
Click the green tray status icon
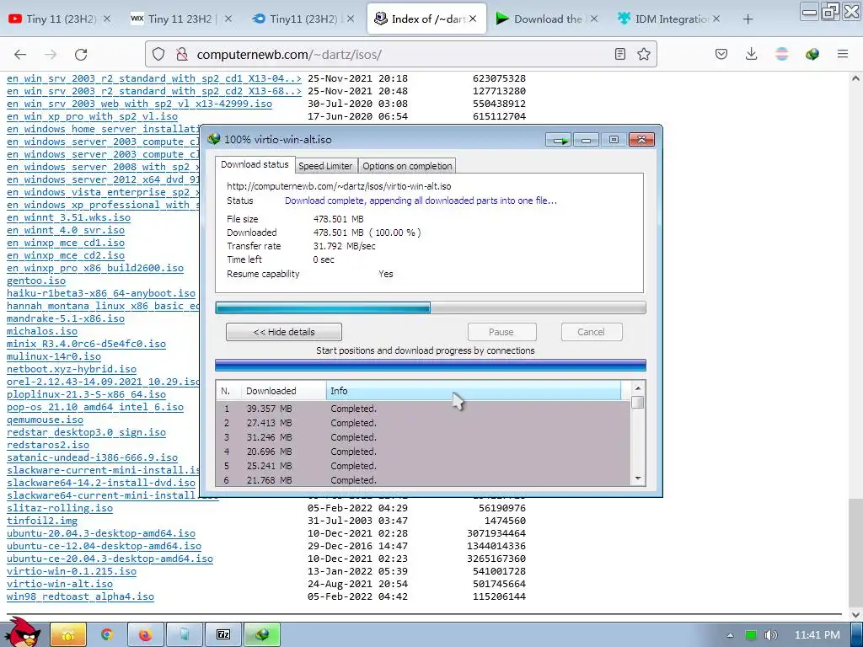click(750, 635)
